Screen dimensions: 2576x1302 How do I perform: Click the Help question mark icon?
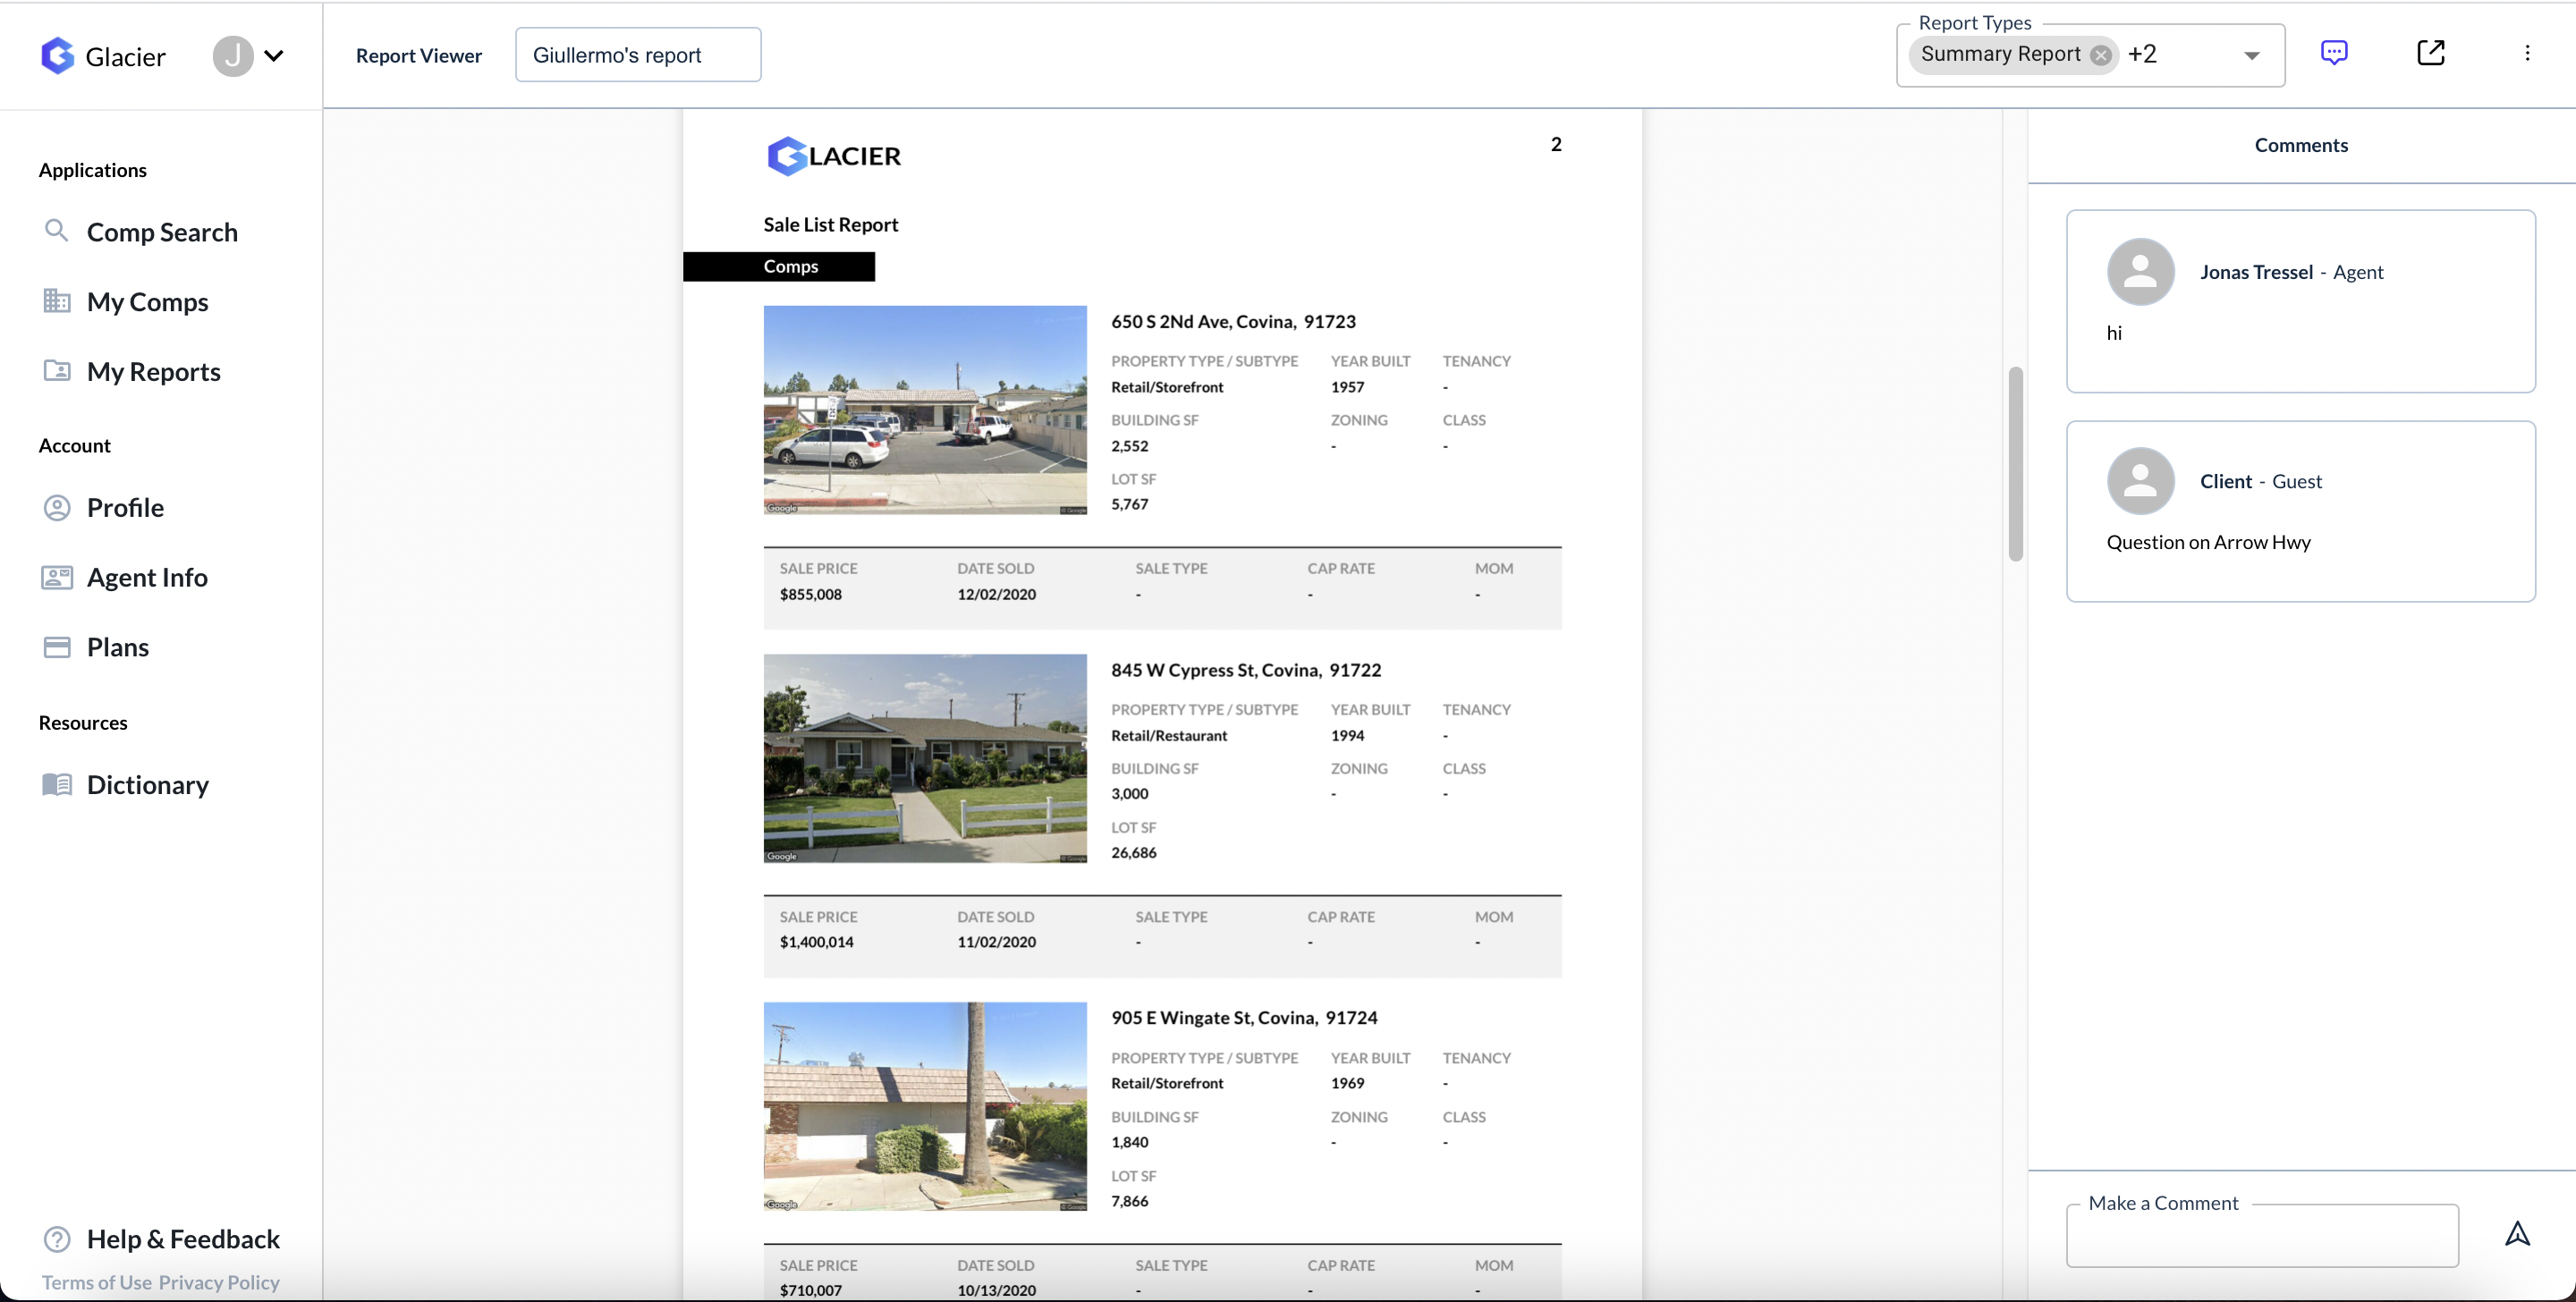pyautogui.click(x=57, y=1239)
